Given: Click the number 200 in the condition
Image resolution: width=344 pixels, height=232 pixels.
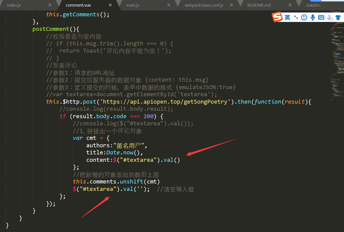Looking at the screenshot, I should pyautogui.click(x=148, y=116).
